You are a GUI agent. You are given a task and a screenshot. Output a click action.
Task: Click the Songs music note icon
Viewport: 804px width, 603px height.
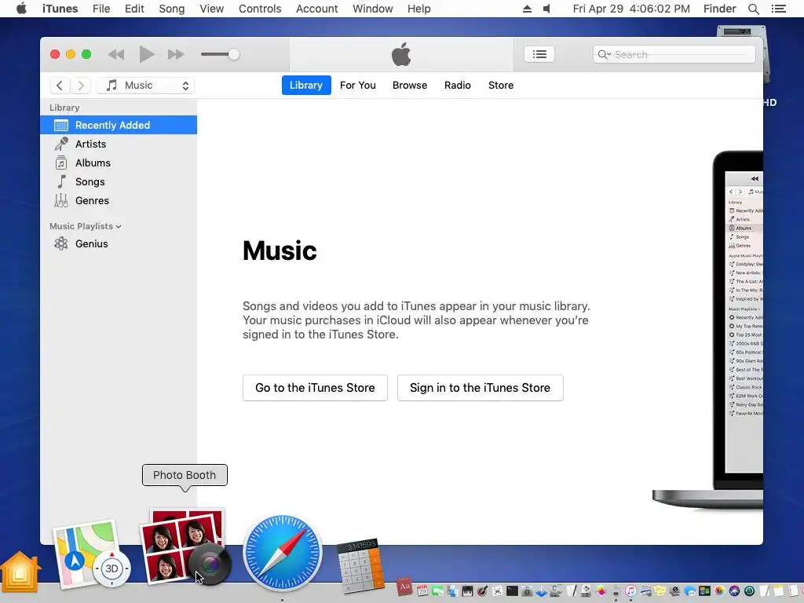pos(61,181)
